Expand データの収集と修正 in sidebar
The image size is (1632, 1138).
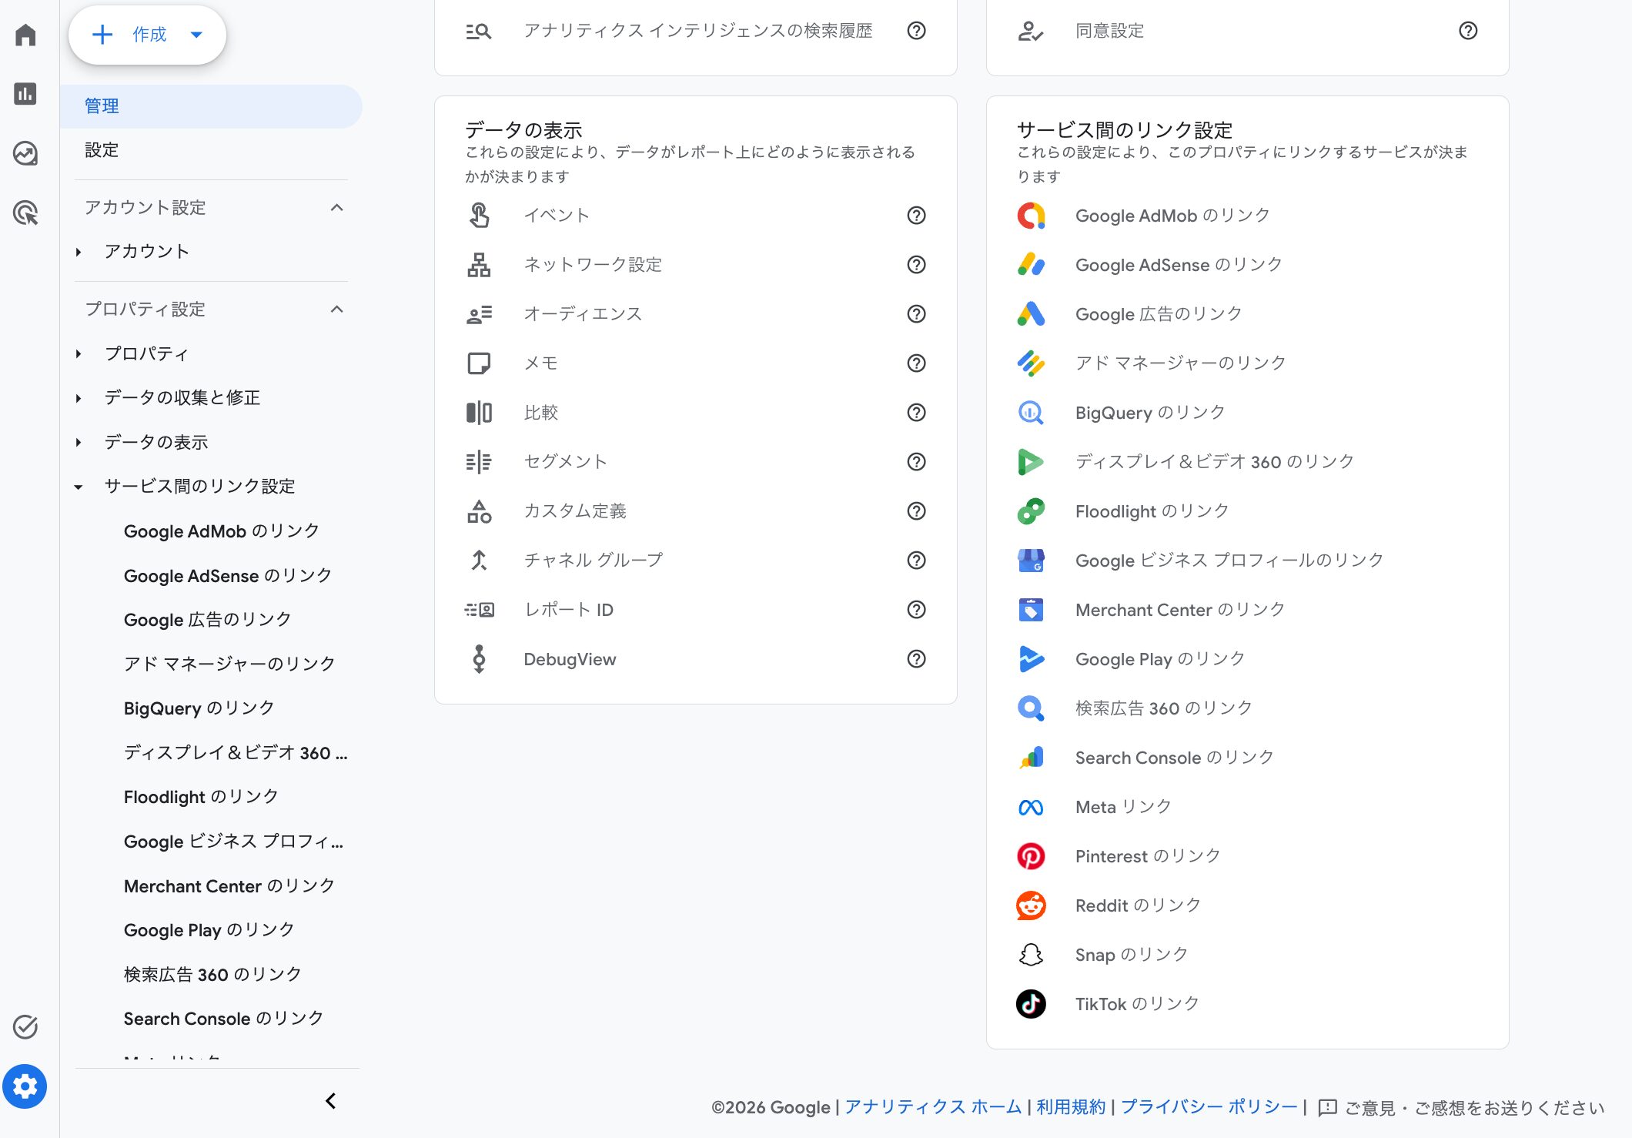[79, 398]
